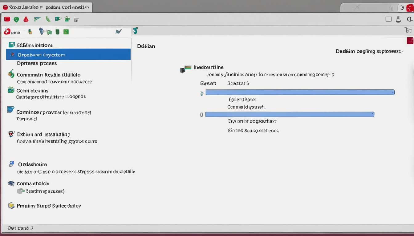Click the shield icon beside 'Dibian and Istsehaling'
414x236 pixels.
tap(11, 134)
